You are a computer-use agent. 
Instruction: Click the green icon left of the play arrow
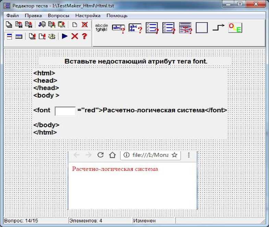pos(52,36)
